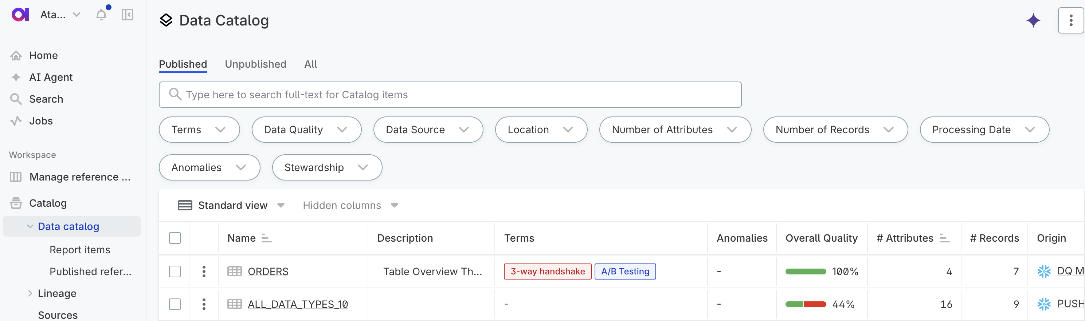Open Published reference data in sidebar
The height and width of the screenshot is (321, 1085).
click(90, 272)
